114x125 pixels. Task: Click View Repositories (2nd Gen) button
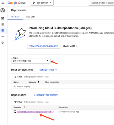44,46
